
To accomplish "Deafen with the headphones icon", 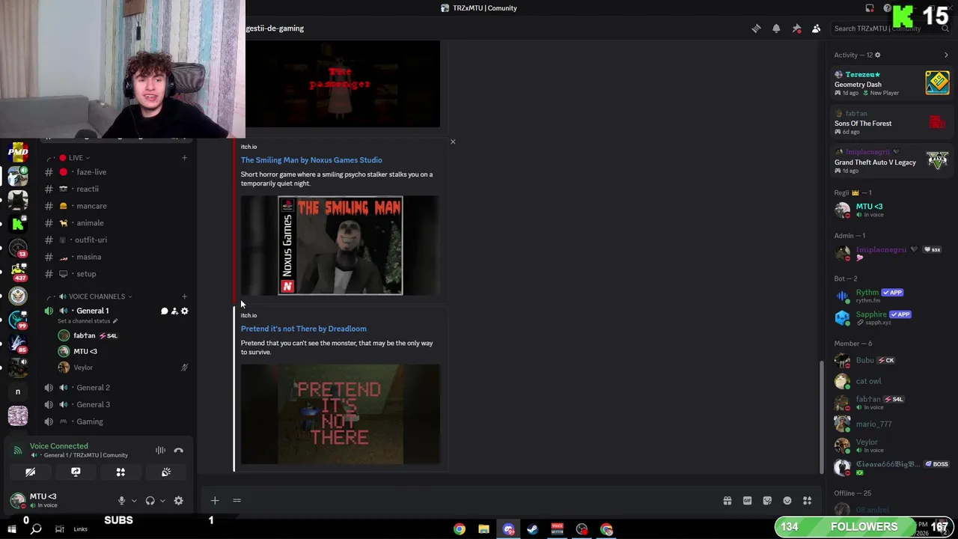I will (x=150, y=501).
